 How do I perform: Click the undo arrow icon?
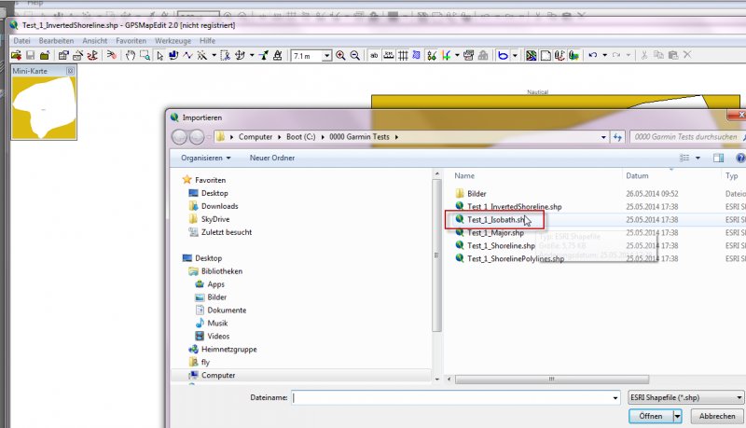(592, 56)
